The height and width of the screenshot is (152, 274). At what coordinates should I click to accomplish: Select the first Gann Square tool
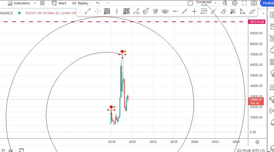107,11
